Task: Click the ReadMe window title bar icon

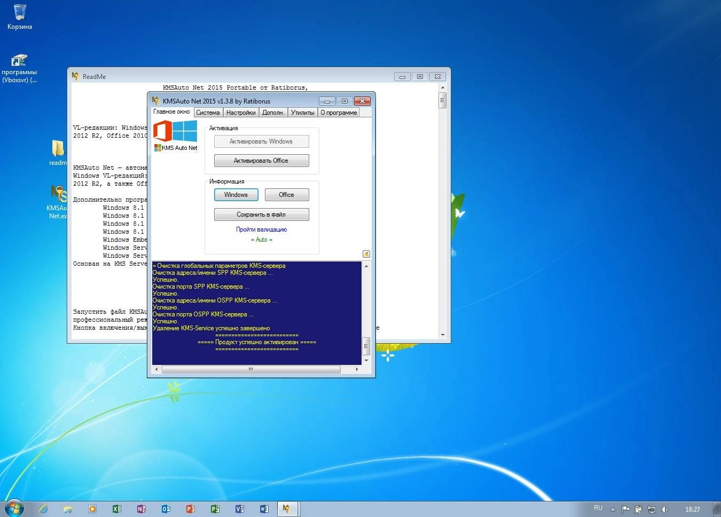Action: click(x=75, y=76)
